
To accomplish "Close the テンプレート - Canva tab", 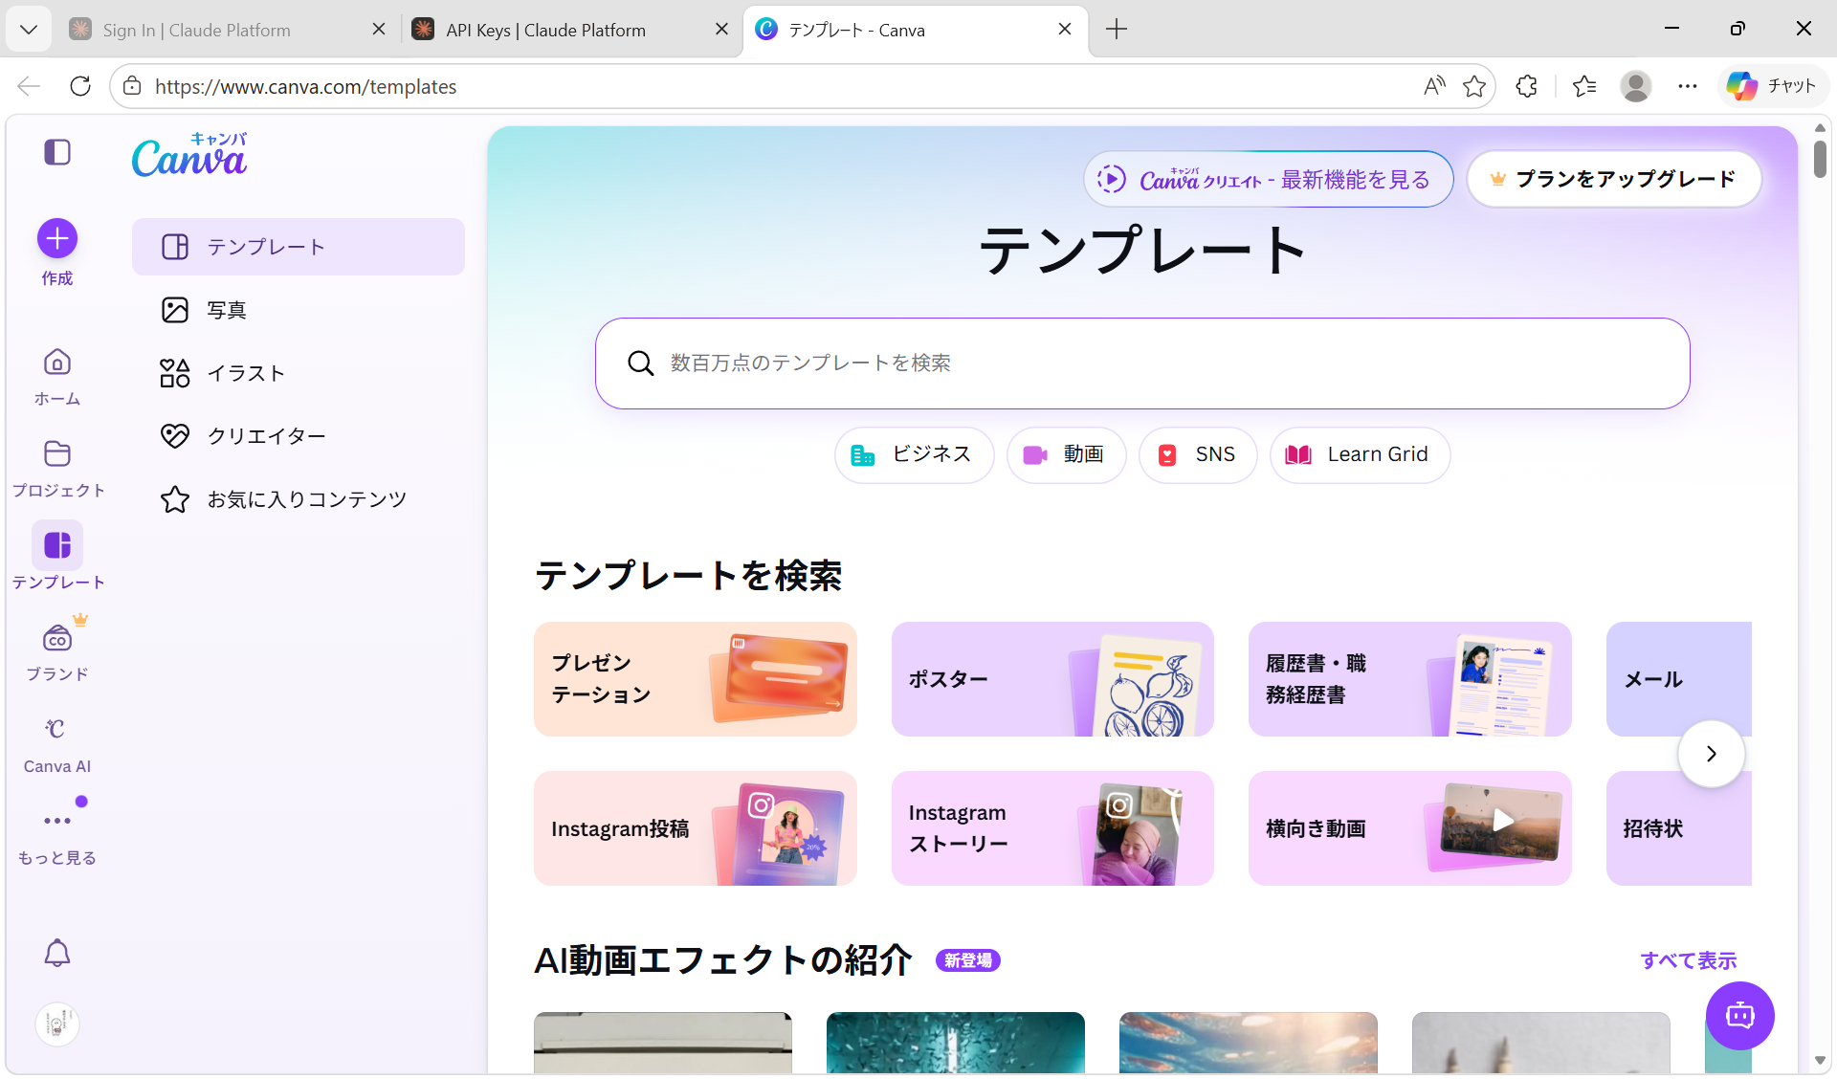I will tap(1065, 30).
